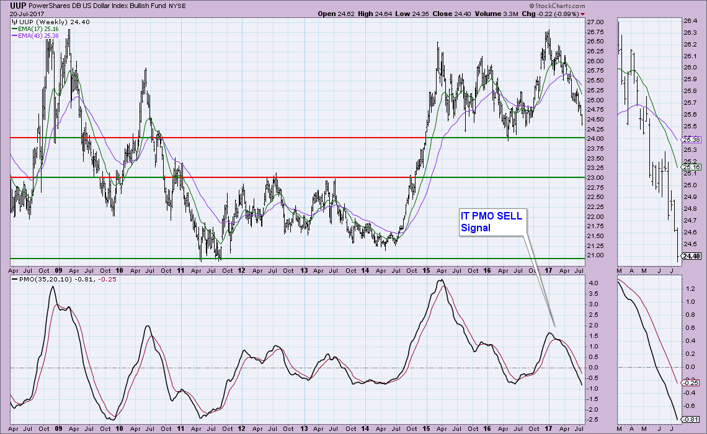The width and height of the screenshot is (707, 434).
Task: Click the 20-Jul-2017 chart date
Action: tap(27, 14)
